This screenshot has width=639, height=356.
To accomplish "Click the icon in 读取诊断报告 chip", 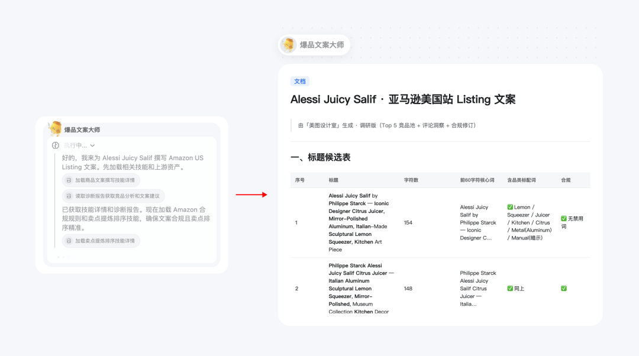I will click(69, 196).
